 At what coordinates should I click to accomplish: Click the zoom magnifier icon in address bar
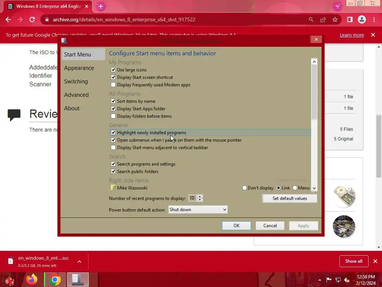tap(311, 19)
